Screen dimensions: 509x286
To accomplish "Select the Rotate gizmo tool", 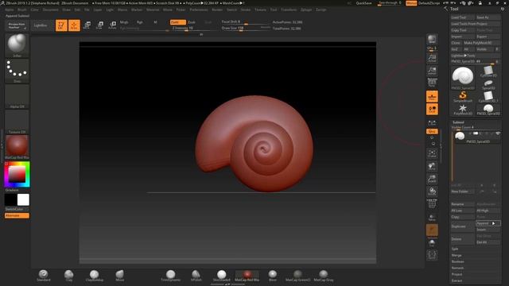I will [x=112, y=25].
